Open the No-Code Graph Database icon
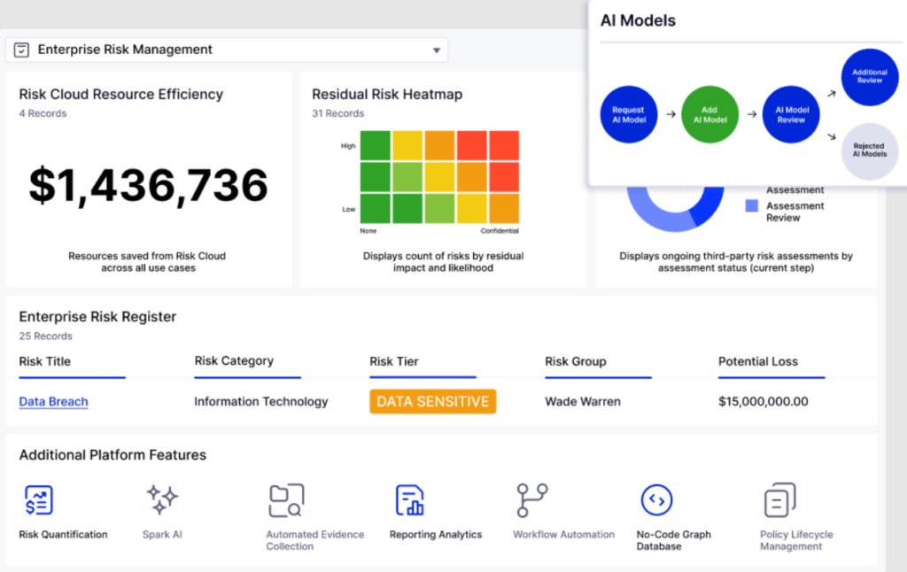Image resolution: width=907 pixels, height=572 pixels. point(656,500)
